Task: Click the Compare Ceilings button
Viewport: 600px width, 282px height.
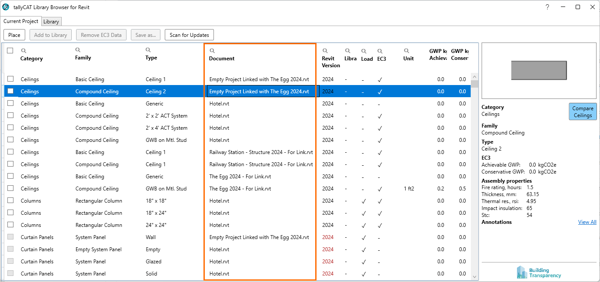Action: coord(583,111)
